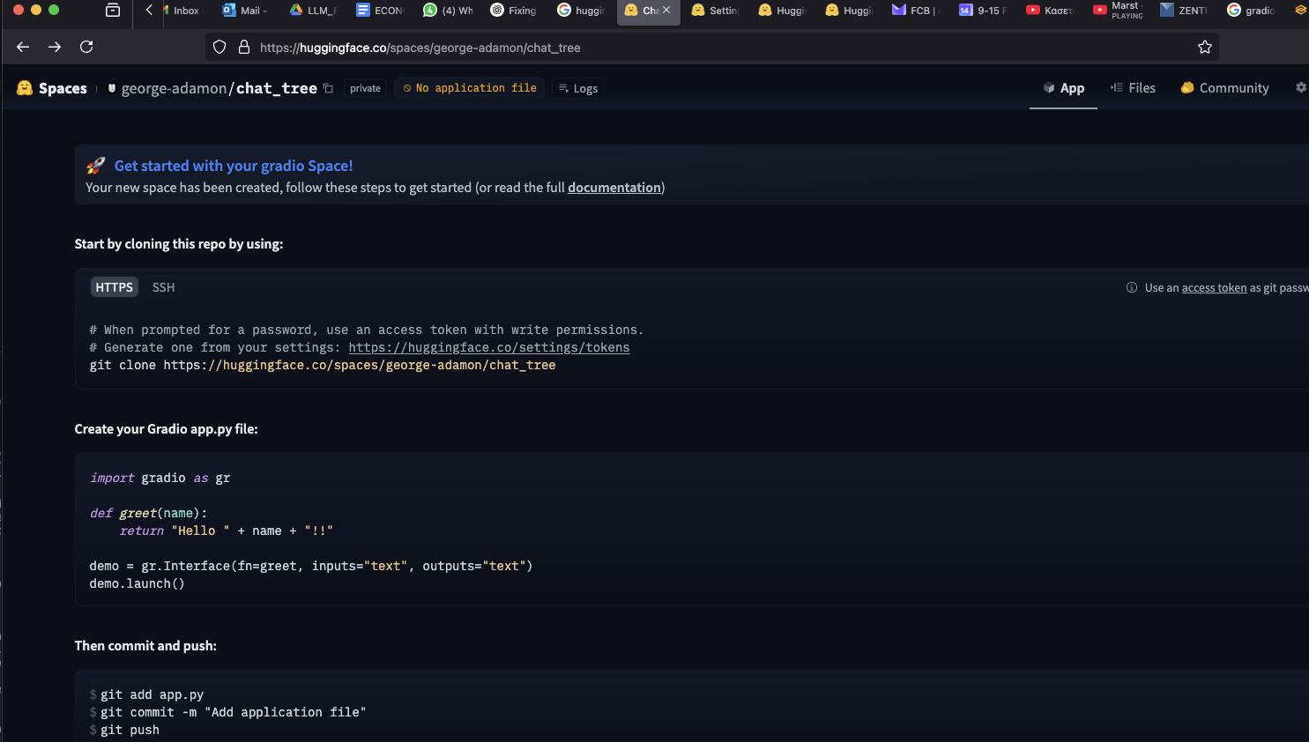Image resolution: width=1309 pixels, height=742 pixels.
Task: Open the Space settings gear icon
Action: (x=1300, y=88)
